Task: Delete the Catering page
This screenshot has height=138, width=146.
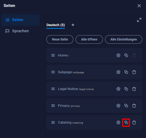Action: click(x=134, y=123)
